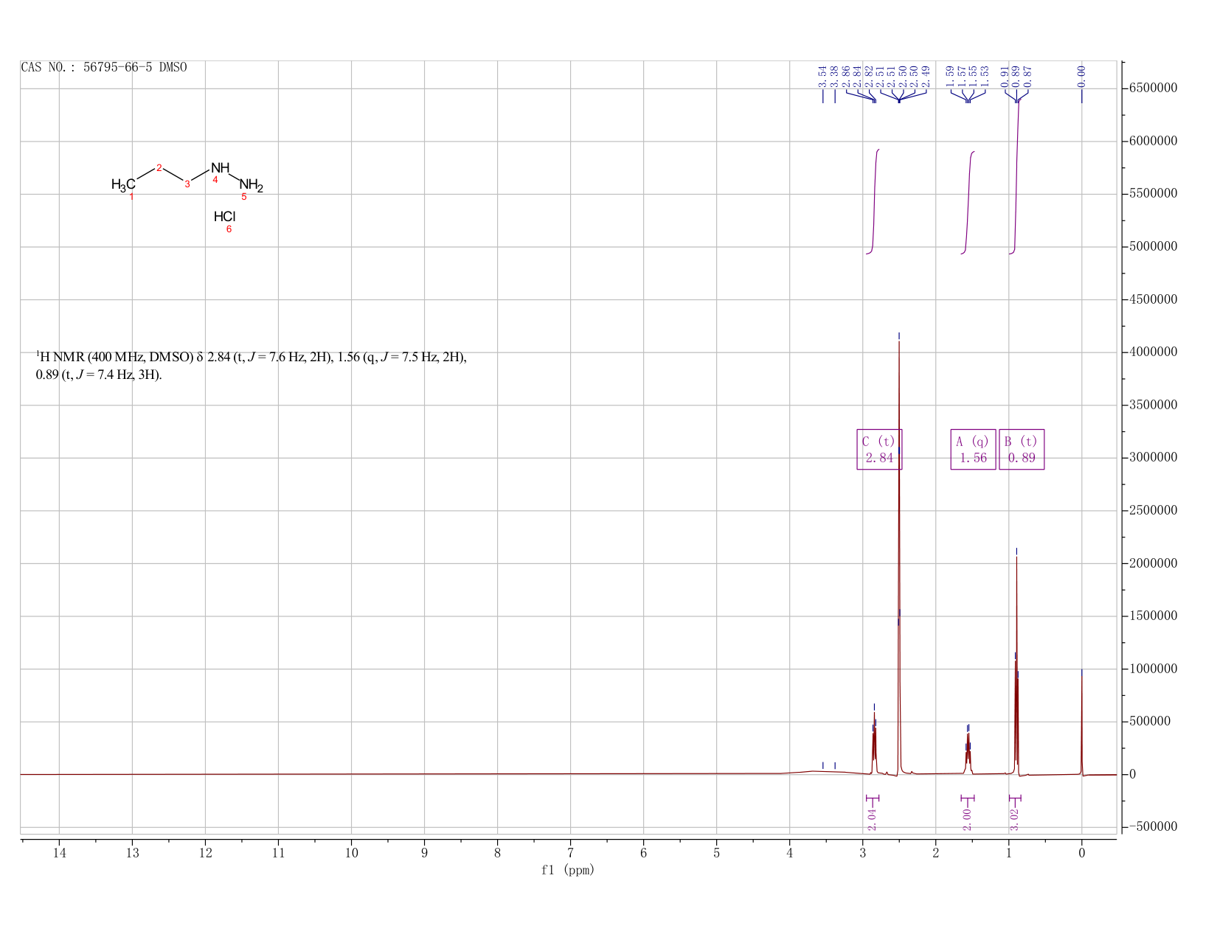Click the 6500000 intensity axis label
Viewport: 1217px width, 940px height.
tap(1152, 88)
